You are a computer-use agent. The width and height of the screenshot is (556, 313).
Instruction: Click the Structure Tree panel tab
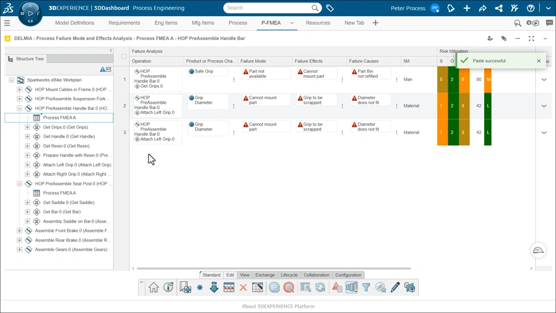(26, 59)
